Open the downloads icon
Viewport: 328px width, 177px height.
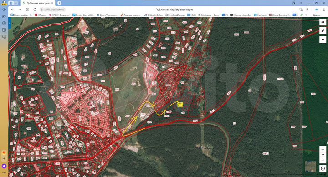click(x=324, y=10)
